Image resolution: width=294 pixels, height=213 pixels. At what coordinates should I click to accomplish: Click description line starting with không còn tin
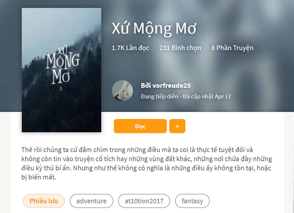(147, 159)
